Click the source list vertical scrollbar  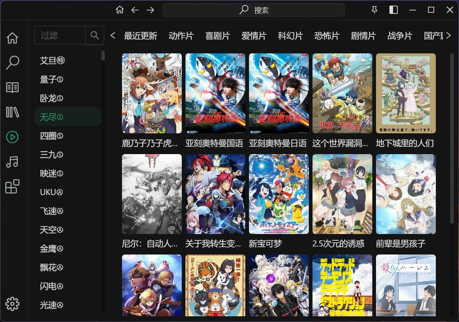[103, 56]
